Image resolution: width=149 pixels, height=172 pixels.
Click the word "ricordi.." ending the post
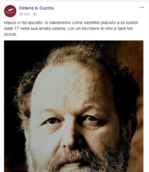11,35
